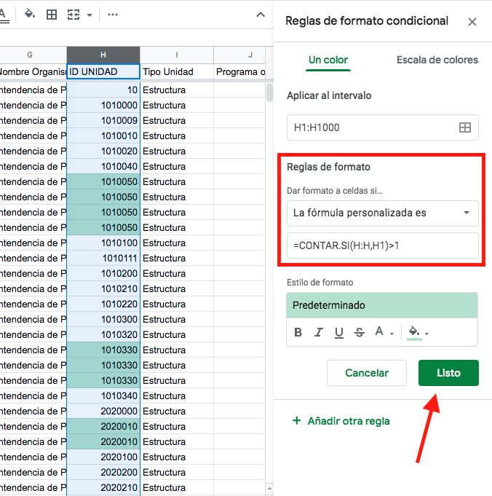Click the Predeterminado style preview

(382, 305)
